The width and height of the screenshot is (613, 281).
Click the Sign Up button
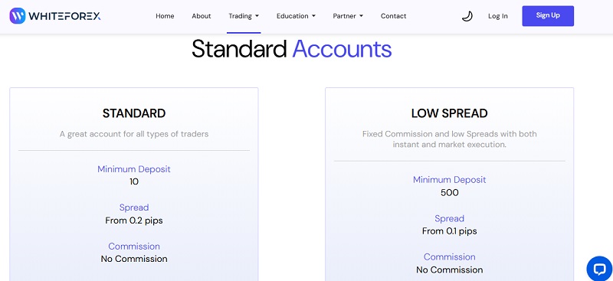tap(548, 16)
